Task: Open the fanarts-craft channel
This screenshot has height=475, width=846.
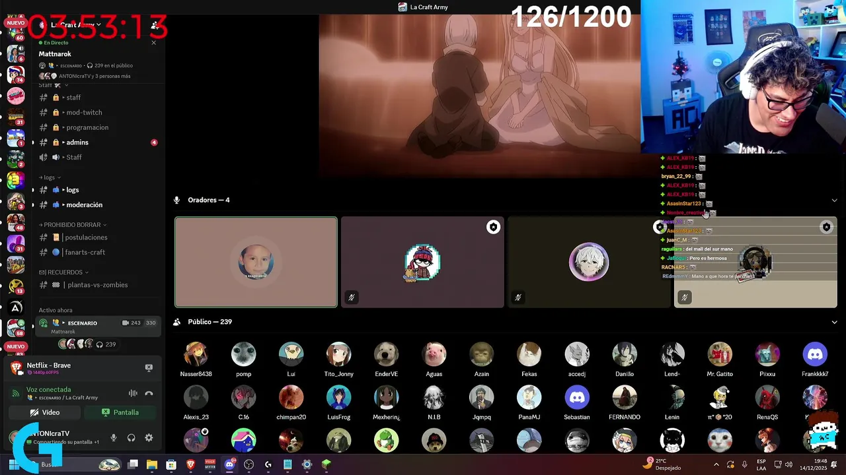Action: click(98, 252)
